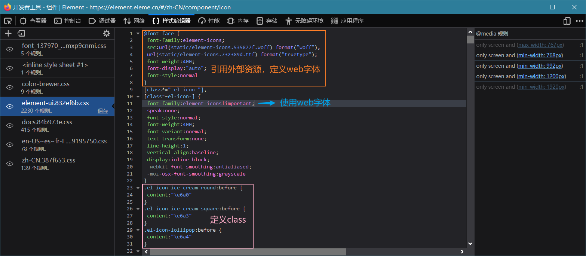This screenshot has height=256, width=586.
Task: Hide the docs.84b973e.css stylesheet
Action: (10, 126)
